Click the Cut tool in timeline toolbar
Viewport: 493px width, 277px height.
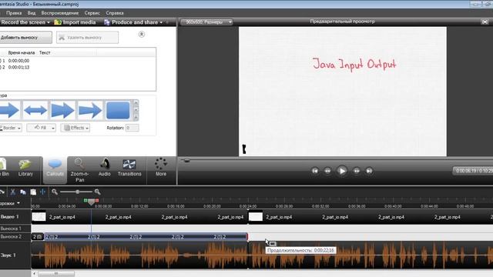tap(13, 192)
